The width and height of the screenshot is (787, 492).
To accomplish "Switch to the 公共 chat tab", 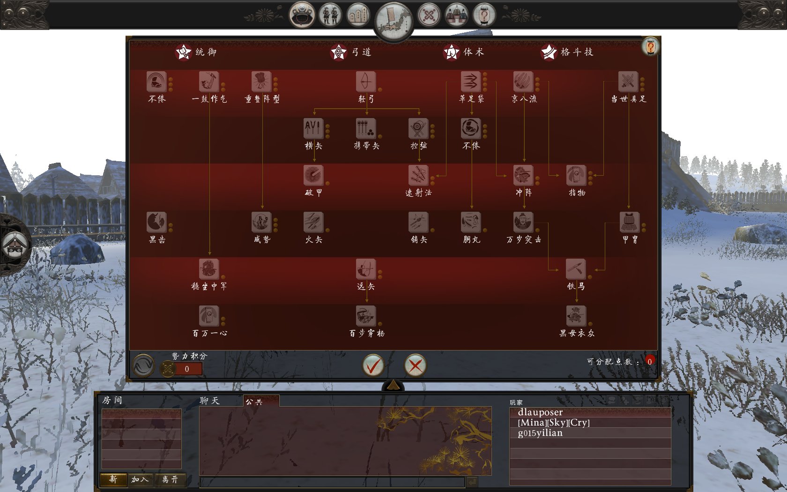I will 260,402.
